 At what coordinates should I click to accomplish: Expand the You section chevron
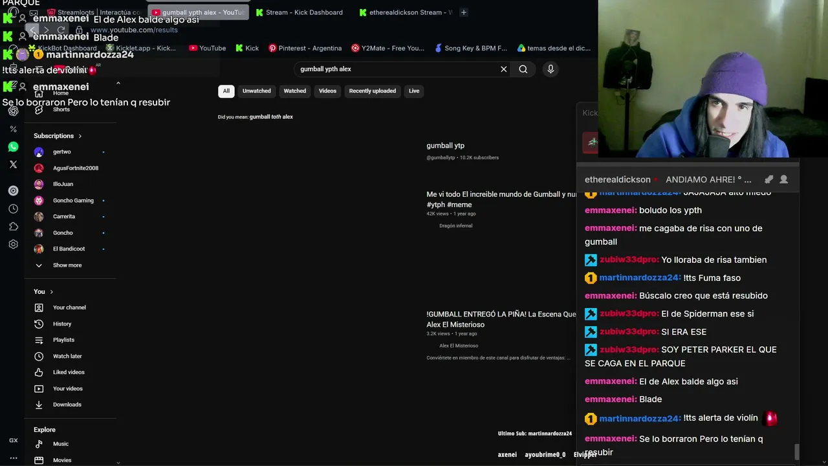(x=52, y=292)
